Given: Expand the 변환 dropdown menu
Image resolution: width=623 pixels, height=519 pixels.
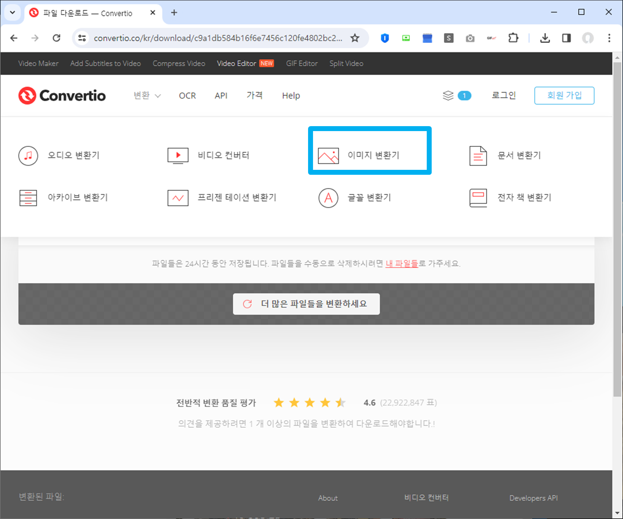Looking at the screenshot, I should 146,95.
